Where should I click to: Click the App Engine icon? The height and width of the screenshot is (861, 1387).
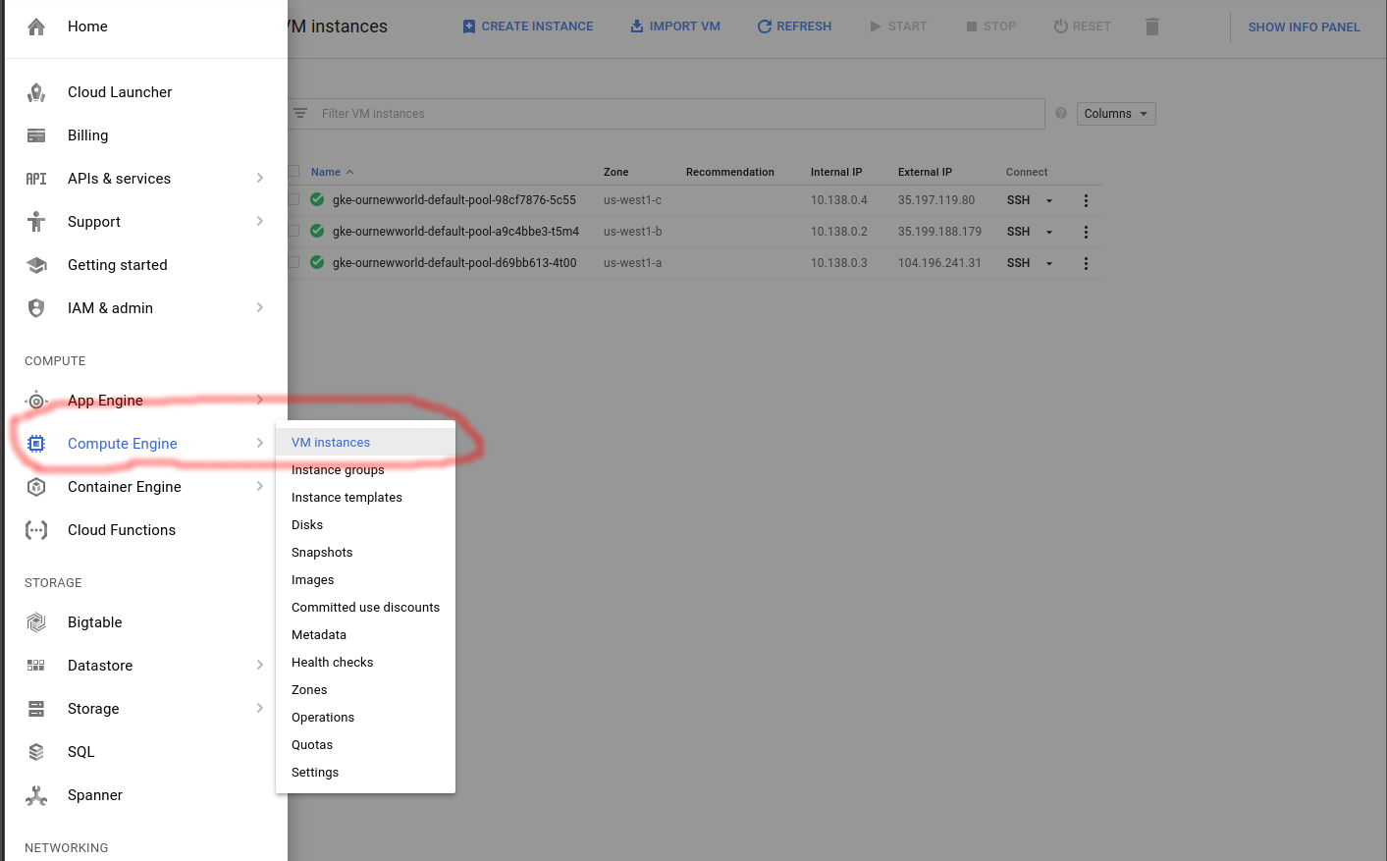coord(36,401)
